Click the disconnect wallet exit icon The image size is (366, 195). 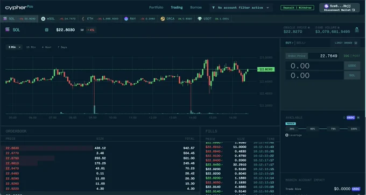[x=354, y=10]
